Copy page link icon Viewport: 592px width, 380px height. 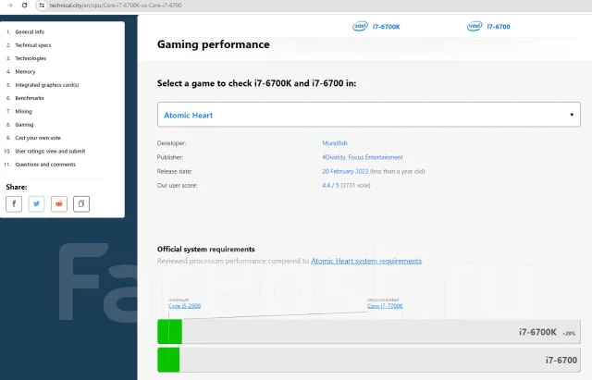[x=81, y=203]
